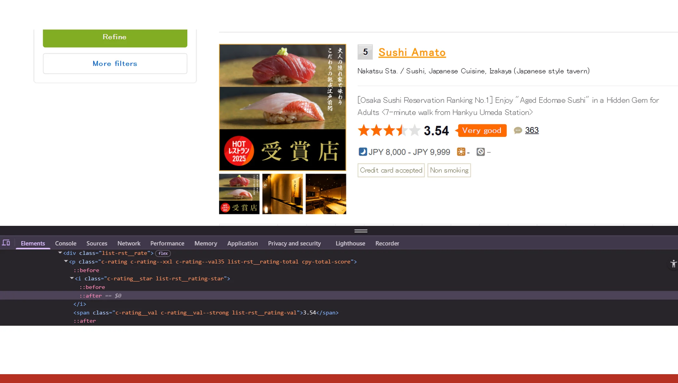Click the blue moon dinner price icon
This screenshot has width=678, height=383.
363,152
